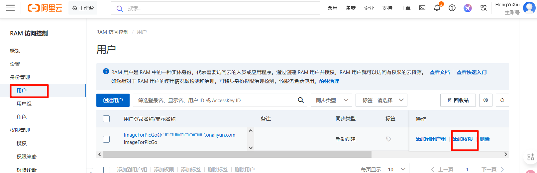Viewport: 537px width, 173px height.
Task: Open 权限诊断 in the sidebar
Action: [27, 169]
